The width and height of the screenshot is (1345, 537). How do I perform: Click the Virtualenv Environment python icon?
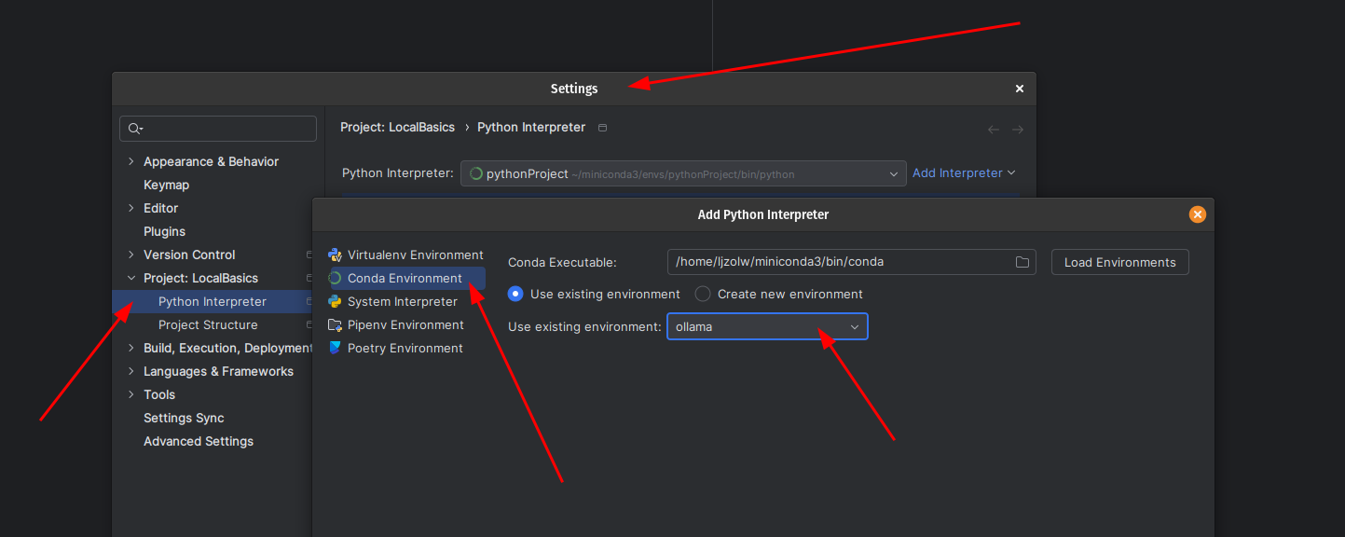(335, 255)
